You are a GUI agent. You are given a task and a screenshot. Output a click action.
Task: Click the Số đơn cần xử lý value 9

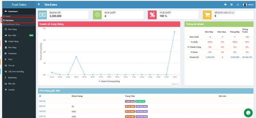(x=215, y=16)
